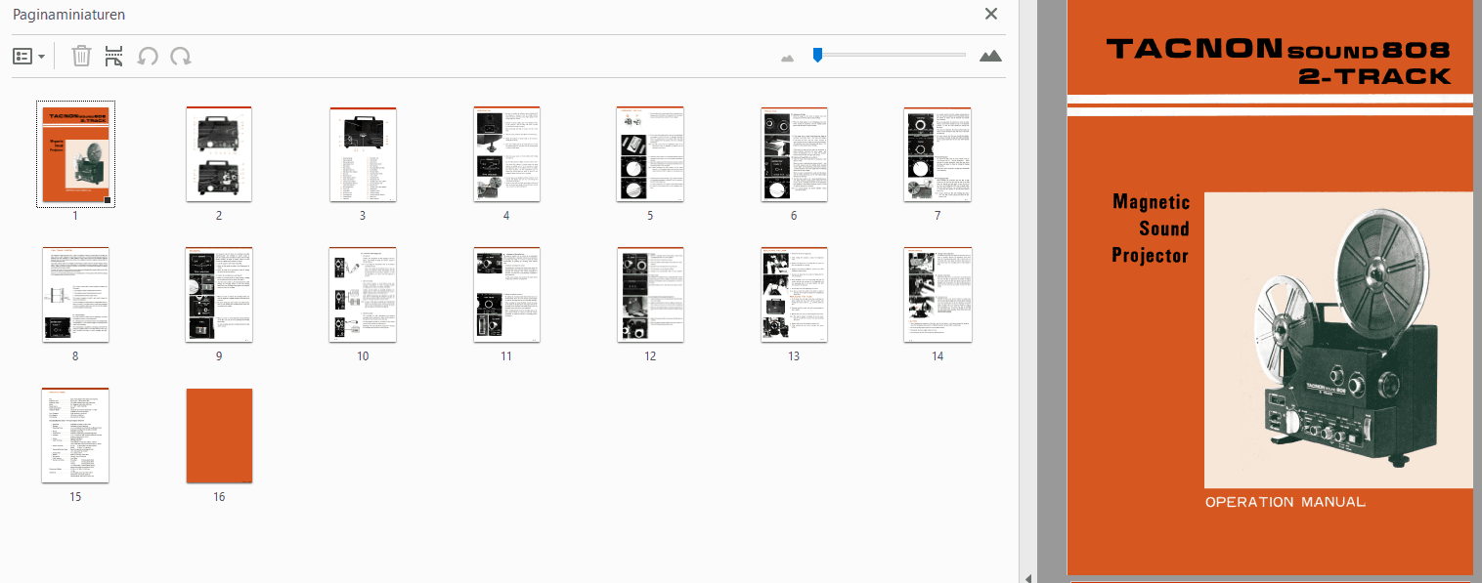
Task: Go to the page 8 thumbnail
Action: [75, 294]
